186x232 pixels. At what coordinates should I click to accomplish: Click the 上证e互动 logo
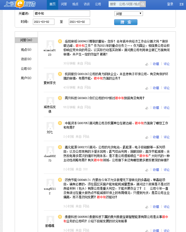pyautogui.click(x=20, y=4)
